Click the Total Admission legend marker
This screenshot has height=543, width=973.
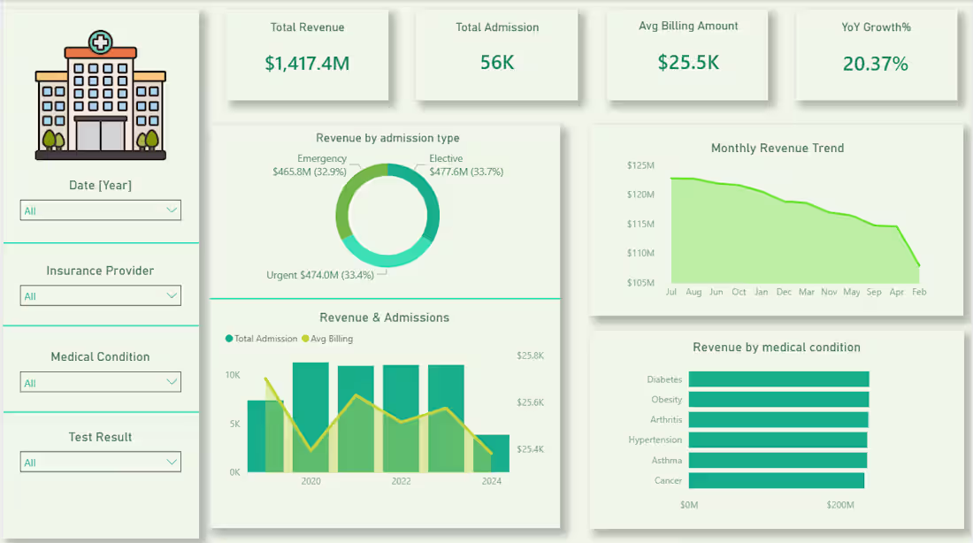tap(229, 338)
